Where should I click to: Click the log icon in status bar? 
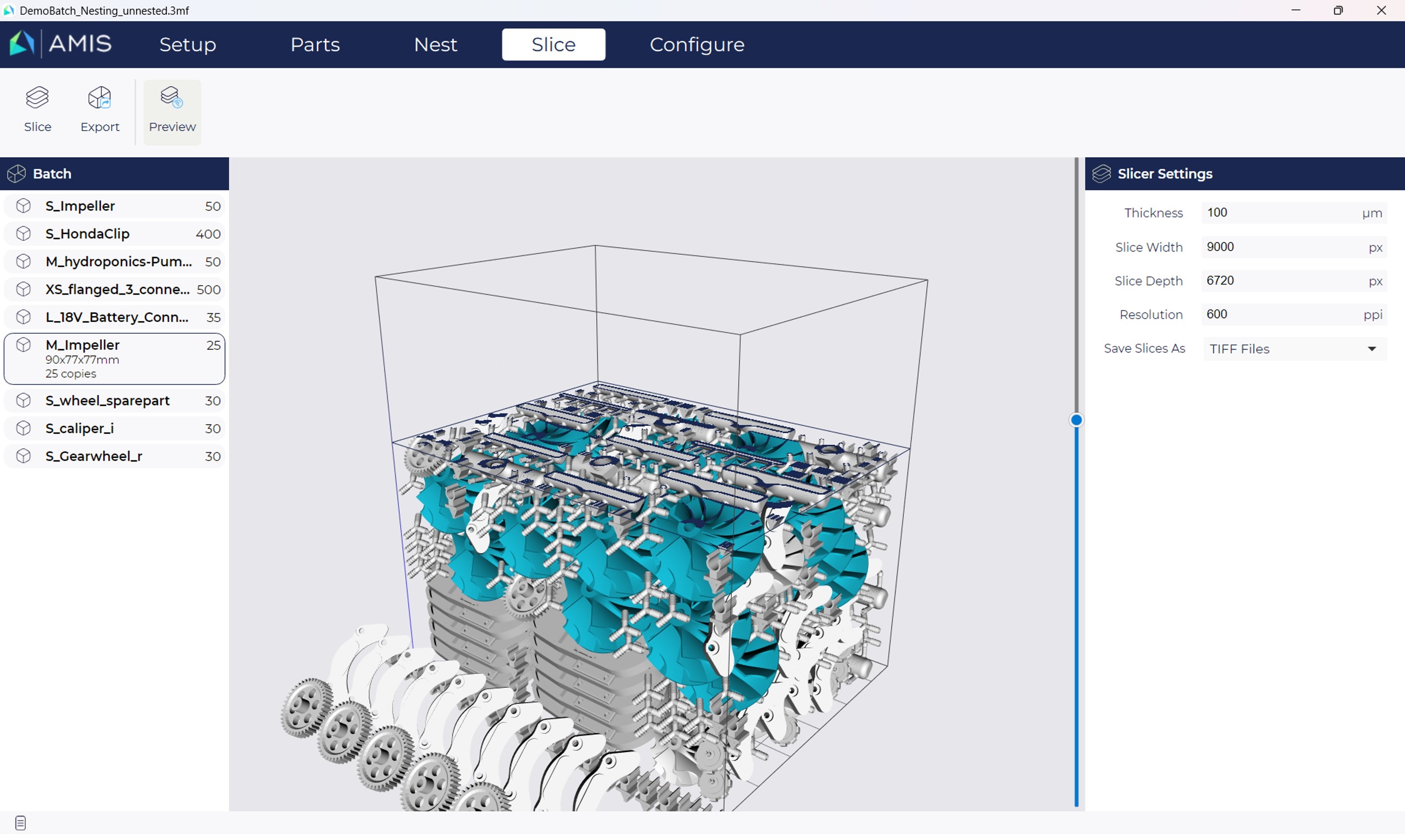(20, 823)
